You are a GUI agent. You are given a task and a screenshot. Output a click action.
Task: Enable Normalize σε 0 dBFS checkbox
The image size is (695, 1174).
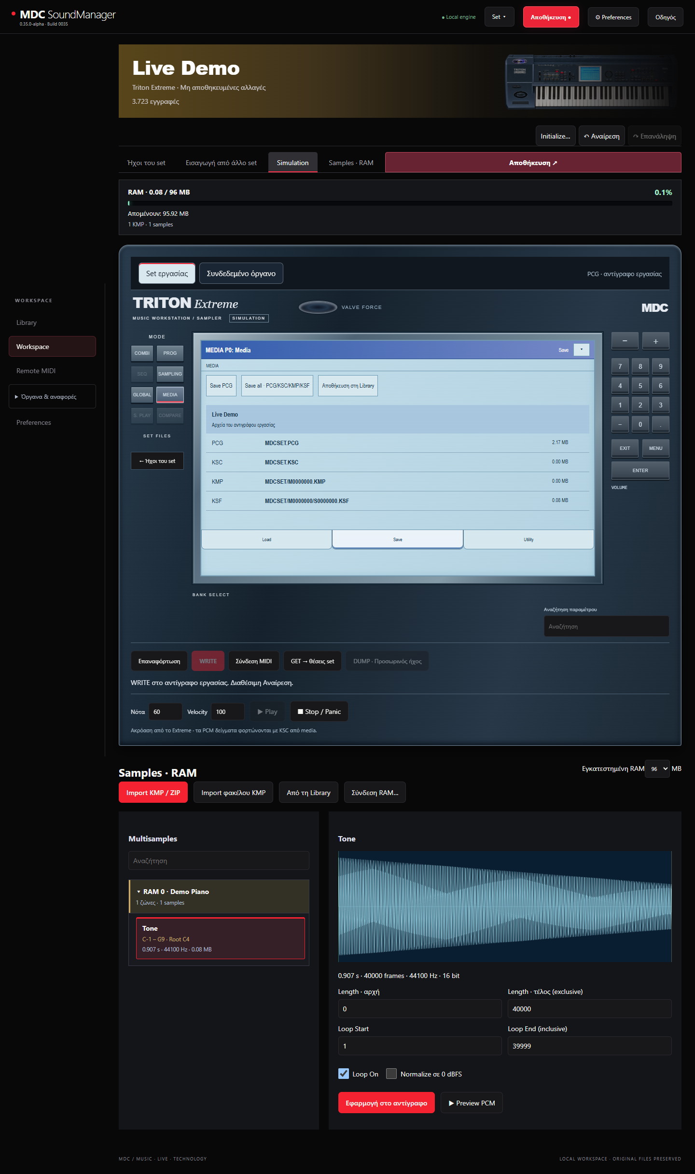click(391, 1074)
